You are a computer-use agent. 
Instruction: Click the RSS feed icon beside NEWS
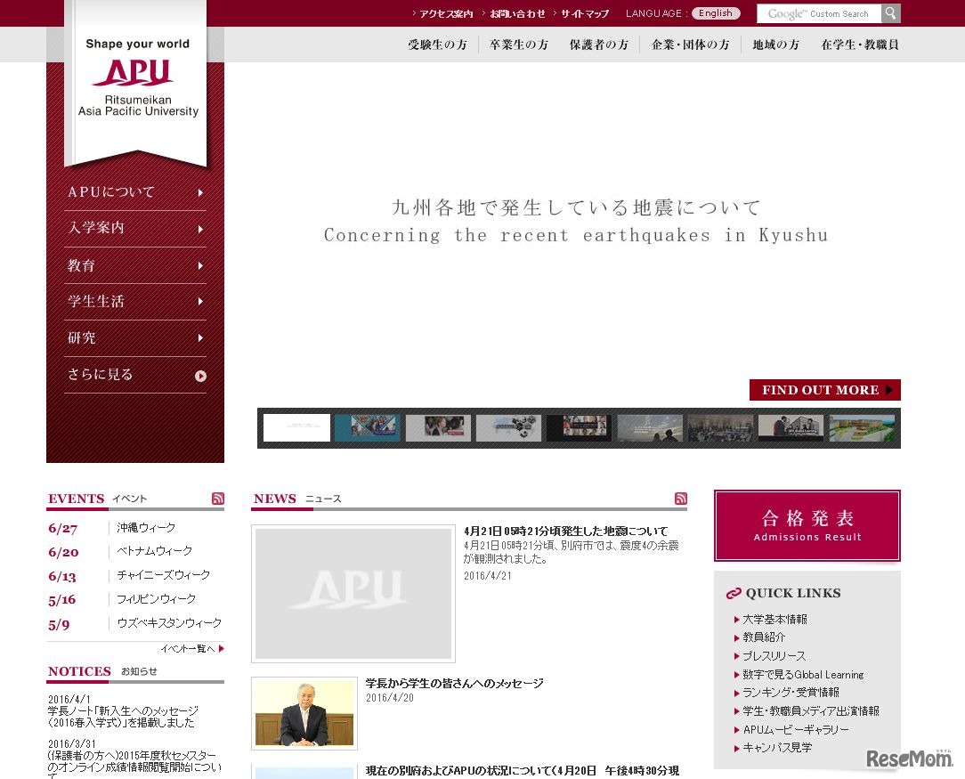coord(681,499)
